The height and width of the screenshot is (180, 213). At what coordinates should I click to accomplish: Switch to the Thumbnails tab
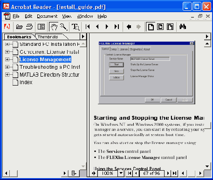click(48, 37)
